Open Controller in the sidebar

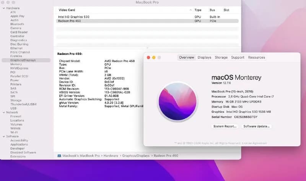click(x=17, y=36)
